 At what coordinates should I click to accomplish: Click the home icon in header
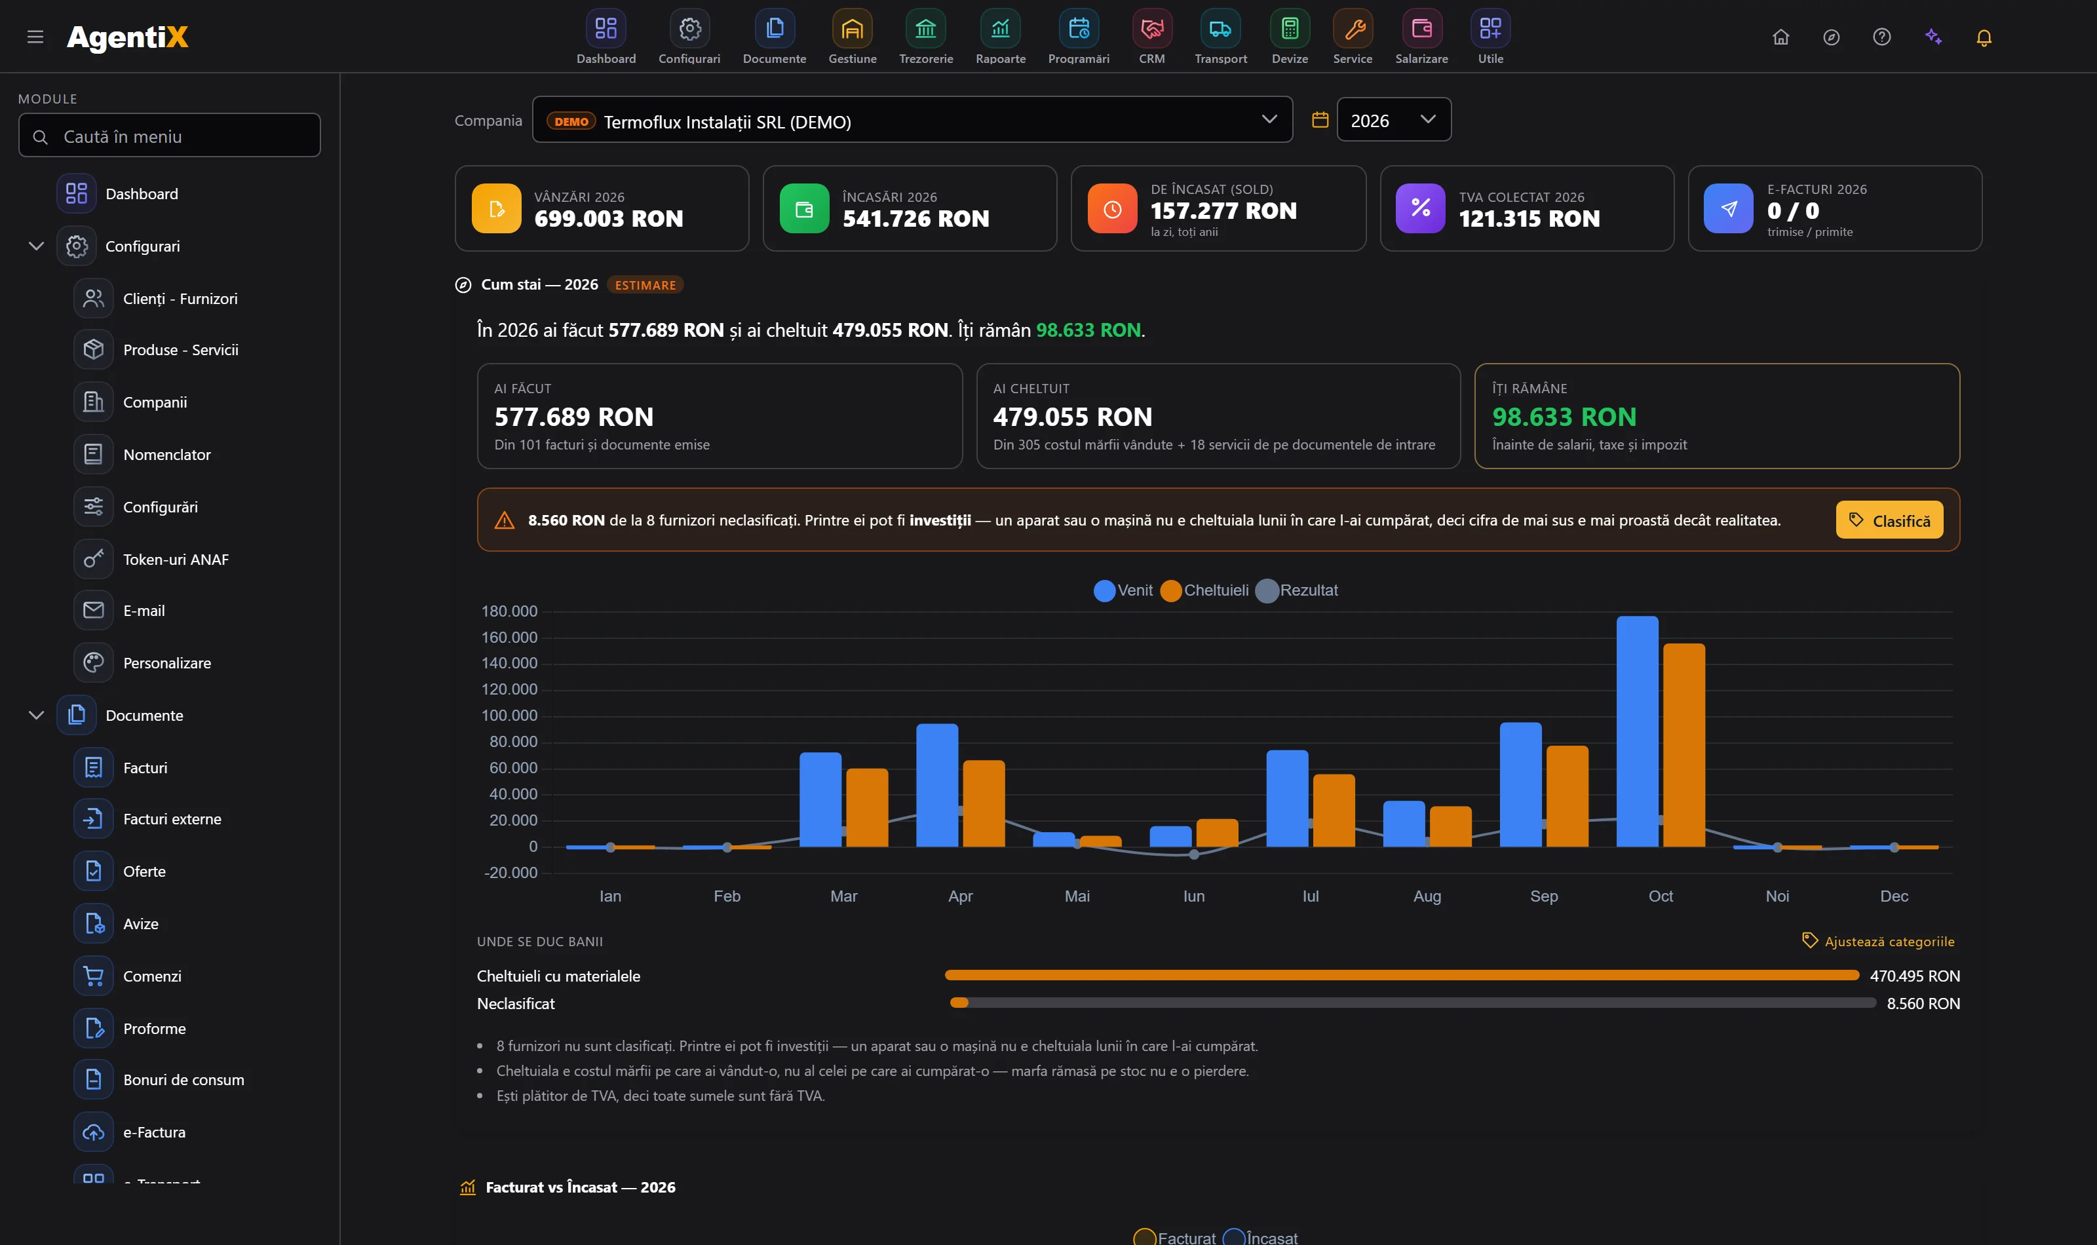pyautogui.click(x=1780, y=37)
